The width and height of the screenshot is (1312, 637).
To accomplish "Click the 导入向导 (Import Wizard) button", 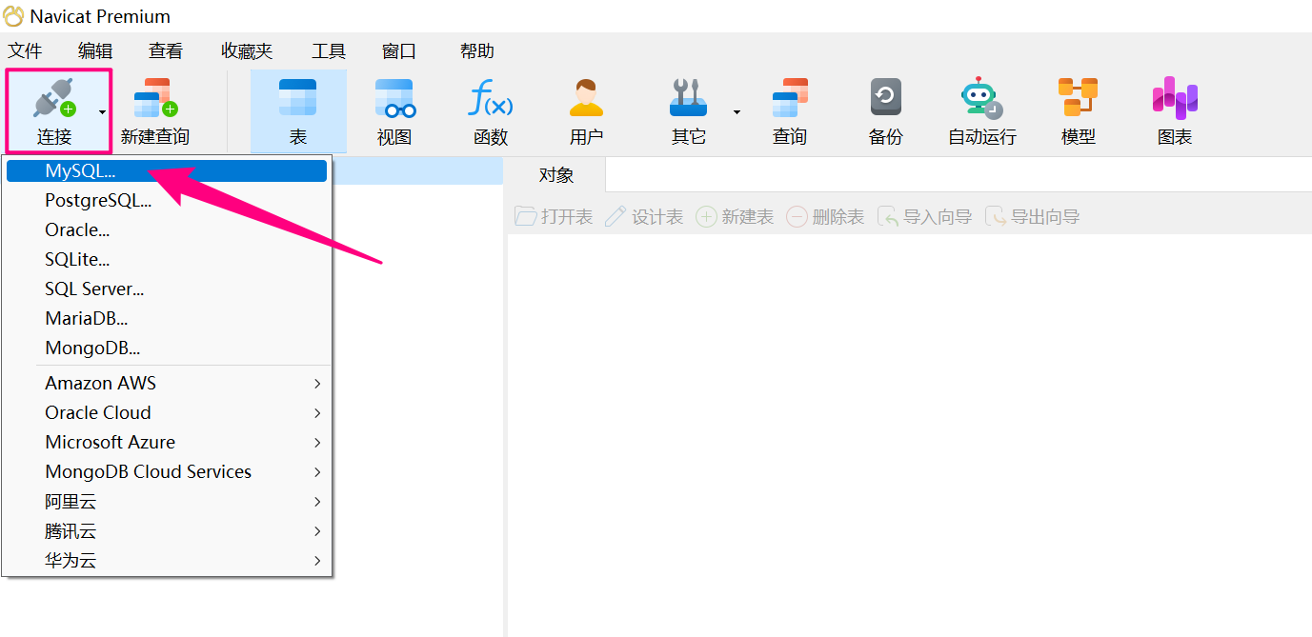I will pos(925,217).
